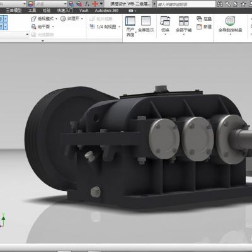Open the 地平面 dropdown arrow
252x252 pixels.
click(x=53, y=26)
